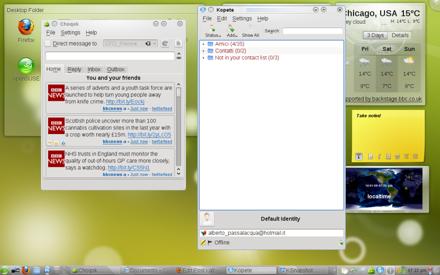Enable the Direct message to checkbox
440x275 pixels.
point(48,43)
